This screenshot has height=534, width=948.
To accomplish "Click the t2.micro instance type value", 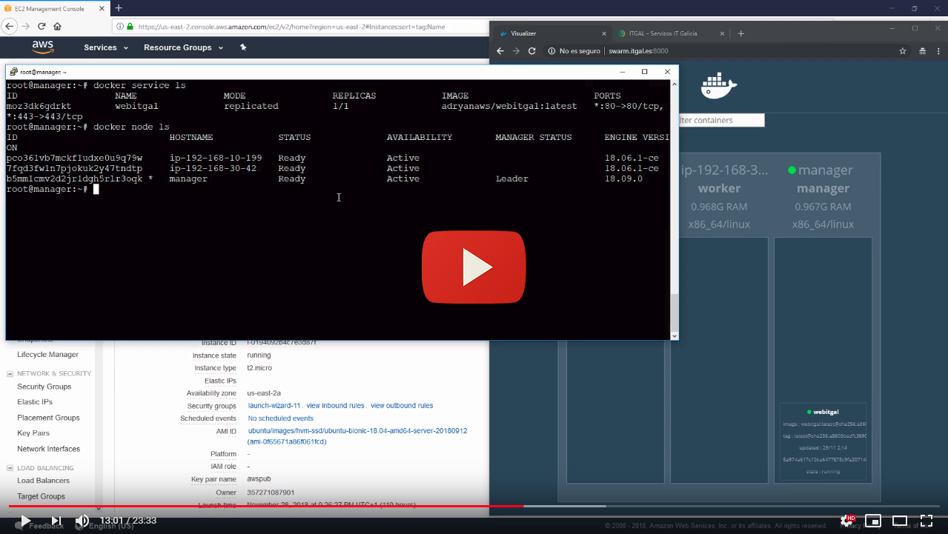I will pyautogui.click(x=260, y=368).
